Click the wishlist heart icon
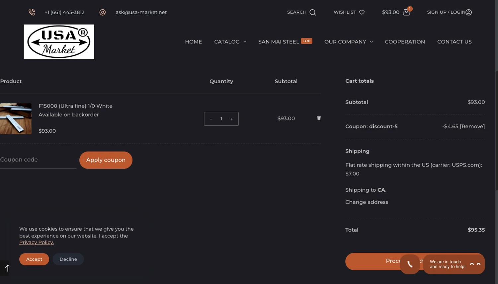This screenshot has width=498, height=284. tap(362, 12)
